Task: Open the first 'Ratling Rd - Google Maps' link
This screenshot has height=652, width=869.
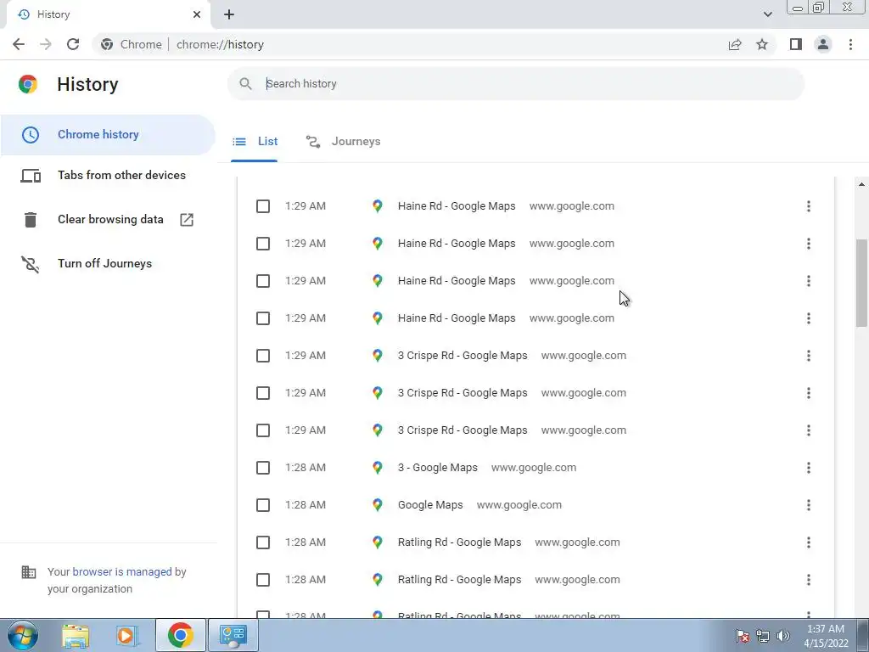Action: coord(459,542)
